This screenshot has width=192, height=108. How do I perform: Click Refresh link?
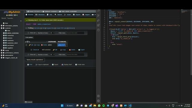pos(71,28)
